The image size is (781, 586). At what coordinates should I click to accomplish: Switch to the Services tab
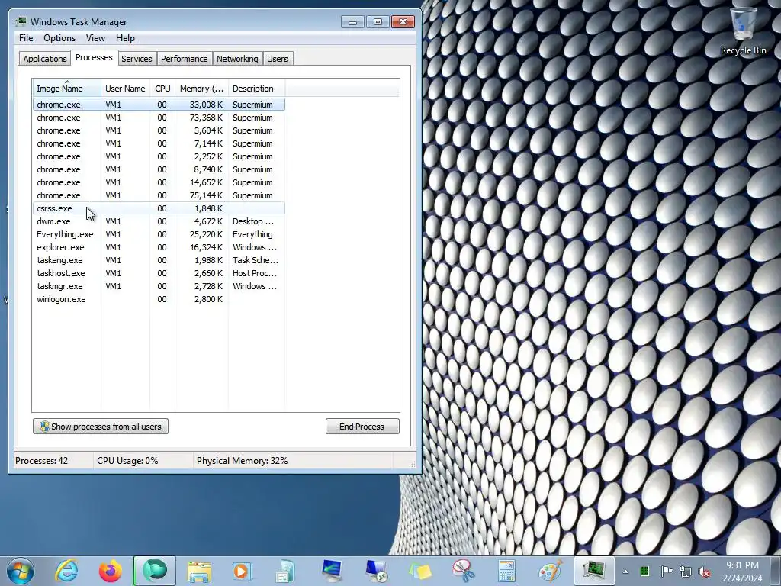[x=137, y=59]
